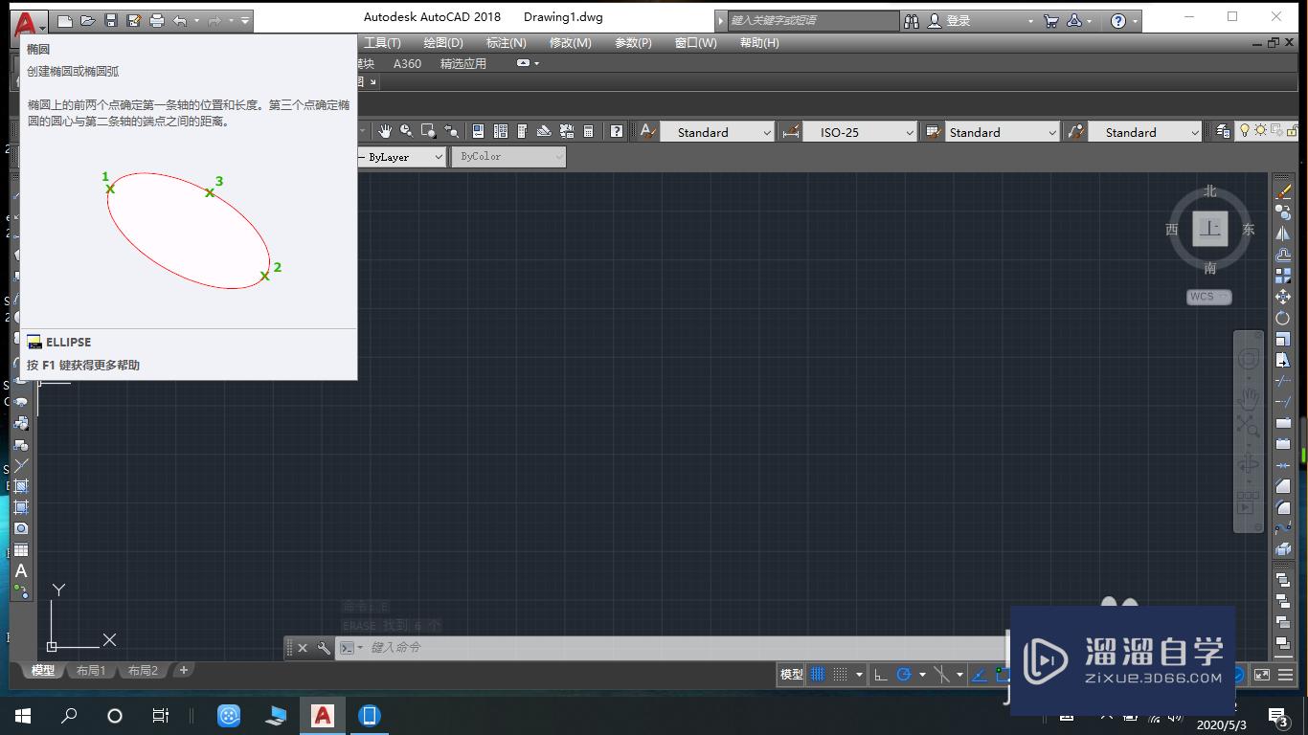Image resolution: width=1308 pixels, height=735 pixels.
Task: Click the Open file icon in quick access
Action: (88, 20)
